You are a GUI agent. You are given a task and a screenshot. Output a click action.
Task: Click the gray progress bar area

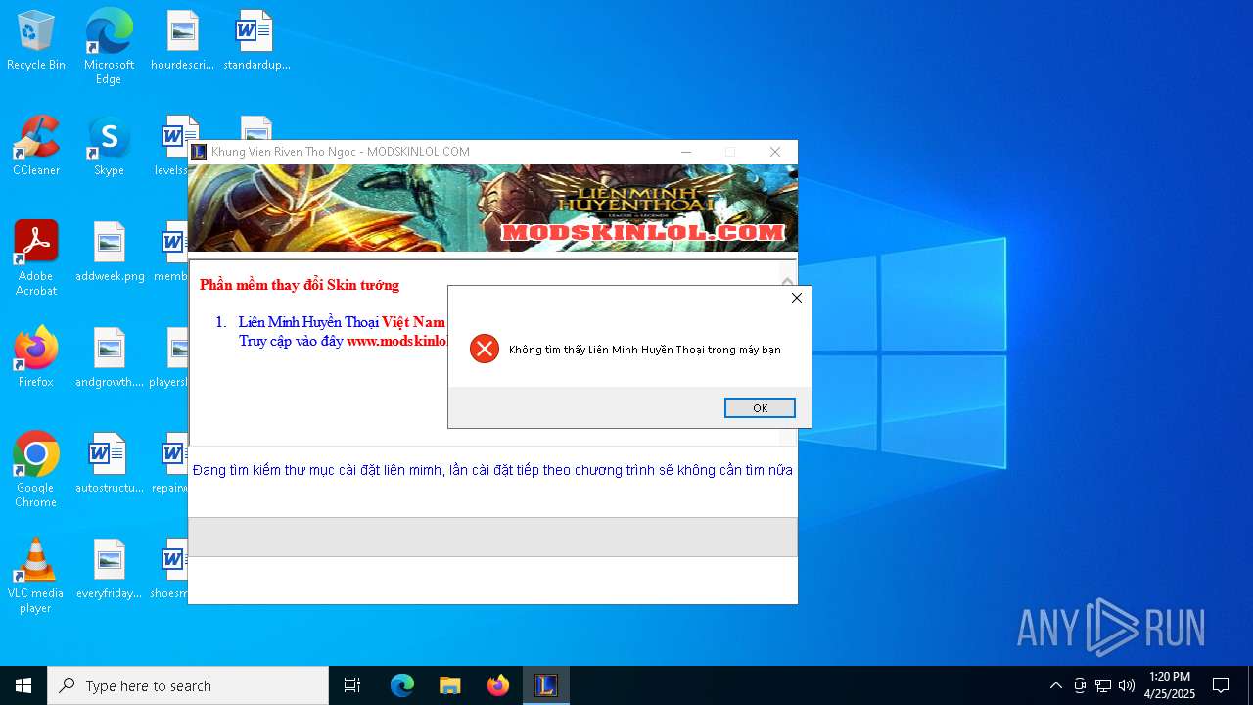(492, 537)
